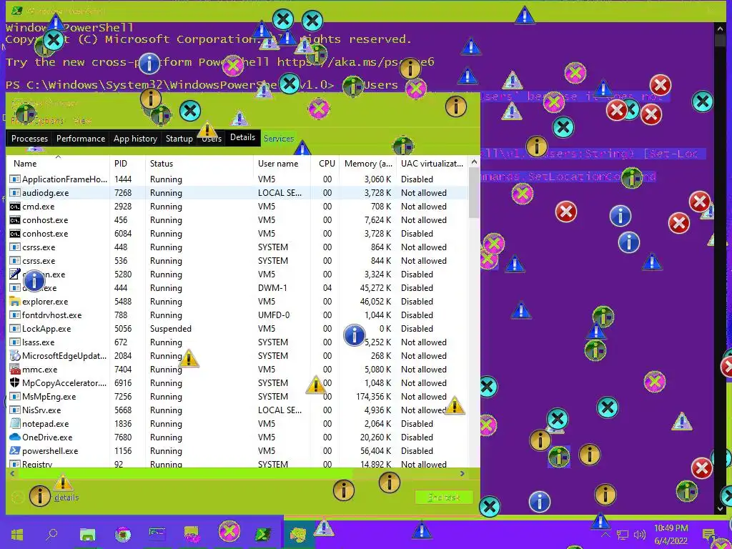This screenshot has height=549, width=732.
Task: Click the 174,356 K memory value
Action: tap(373, 396)
